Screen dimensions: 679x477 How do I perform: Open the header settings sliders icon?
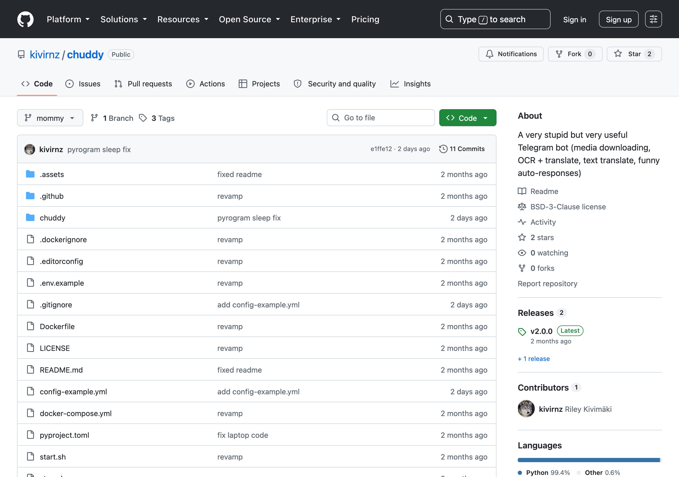tap(653, 19)
